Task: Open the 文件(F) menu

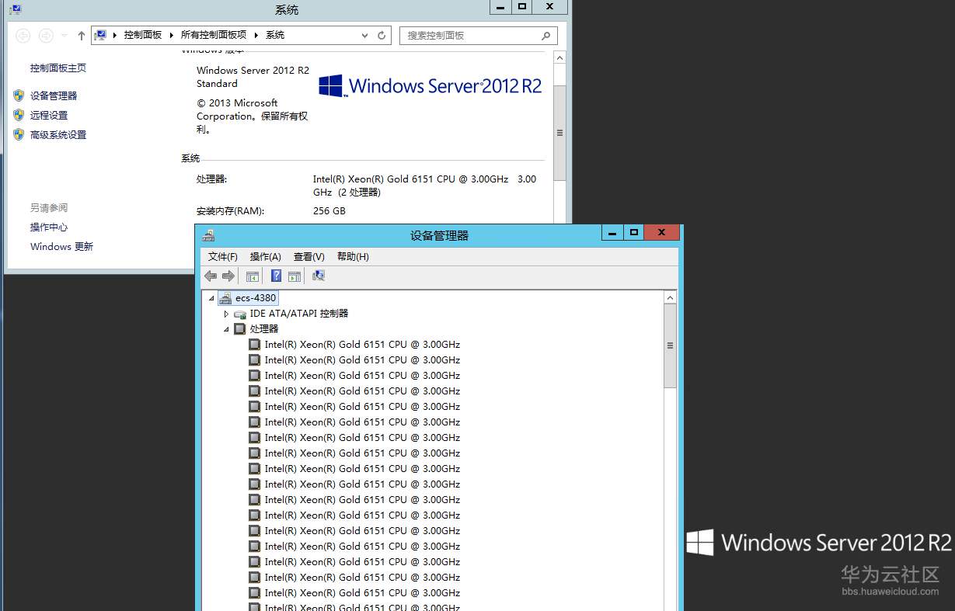Action: point(223,256)
